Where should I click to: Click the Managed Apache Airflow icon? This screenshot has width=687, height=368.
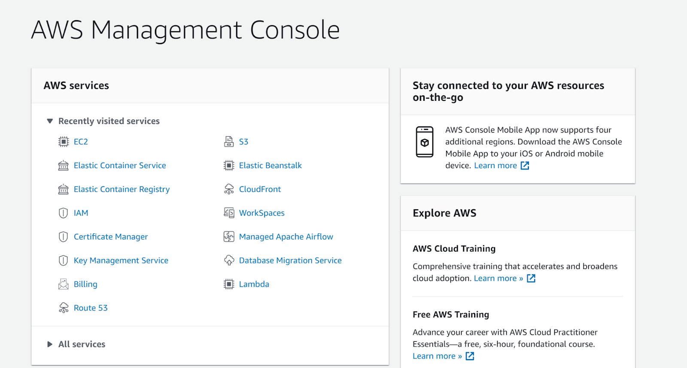coord(229,237)
